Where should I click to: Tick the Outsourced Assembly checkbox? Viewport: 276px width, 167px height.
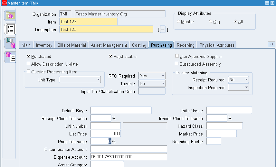point(176,64)
